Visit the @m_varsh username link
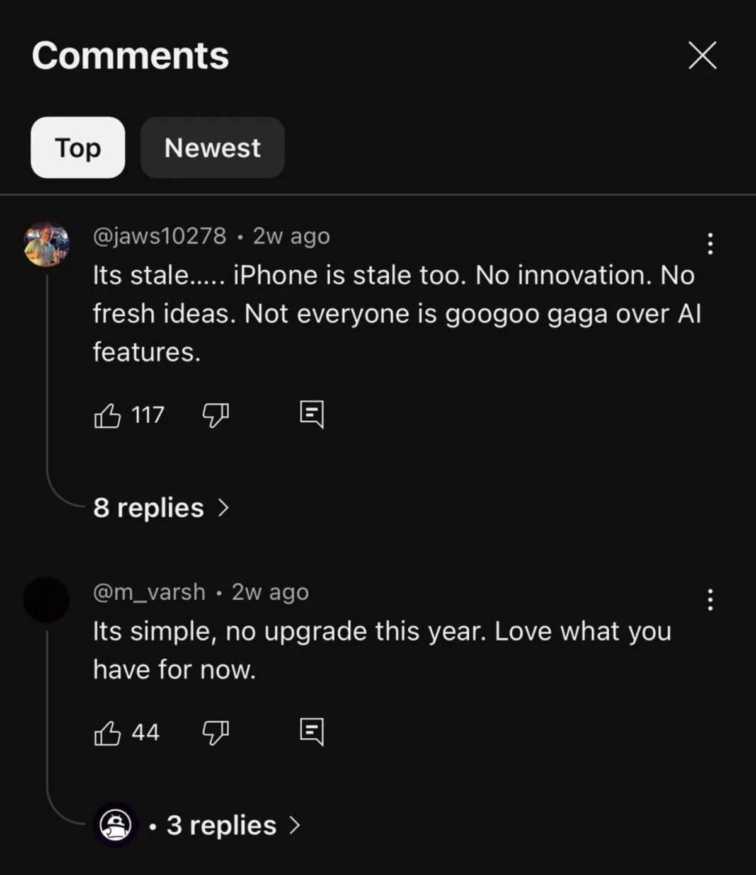Viewport: 756px width, 875px height. click(149, 592)
